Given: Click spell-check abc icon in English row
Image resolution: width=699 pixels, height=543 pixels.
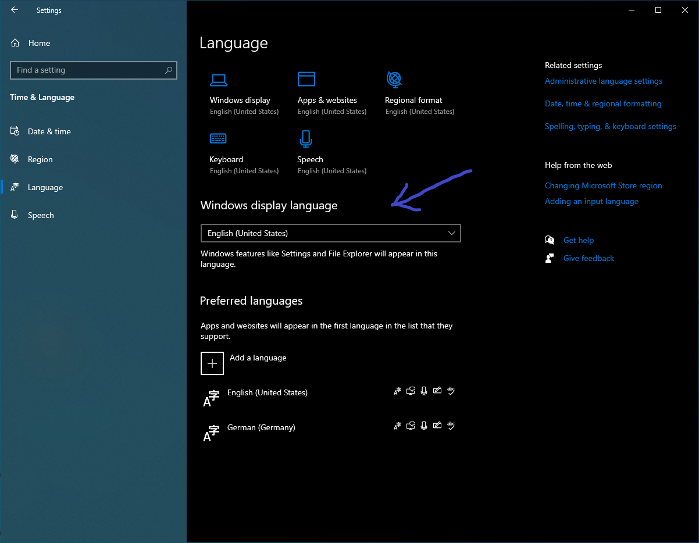Looking at the screenshot, I should pos(451,391).
